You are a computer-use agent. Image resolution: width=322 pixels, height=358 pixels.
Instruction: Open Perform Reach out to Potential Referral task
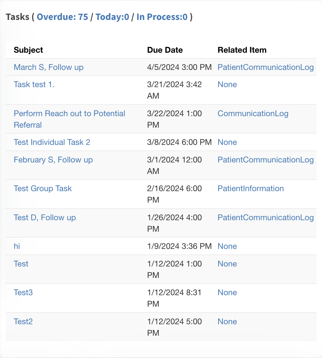pyautogui.click(x=69, y=119)
